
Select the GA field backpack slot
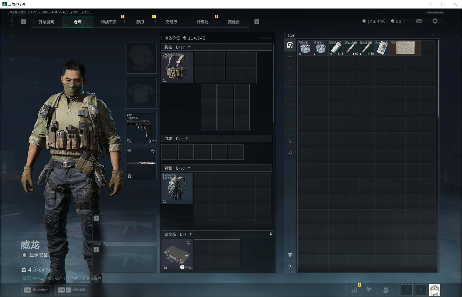[177, 188]
